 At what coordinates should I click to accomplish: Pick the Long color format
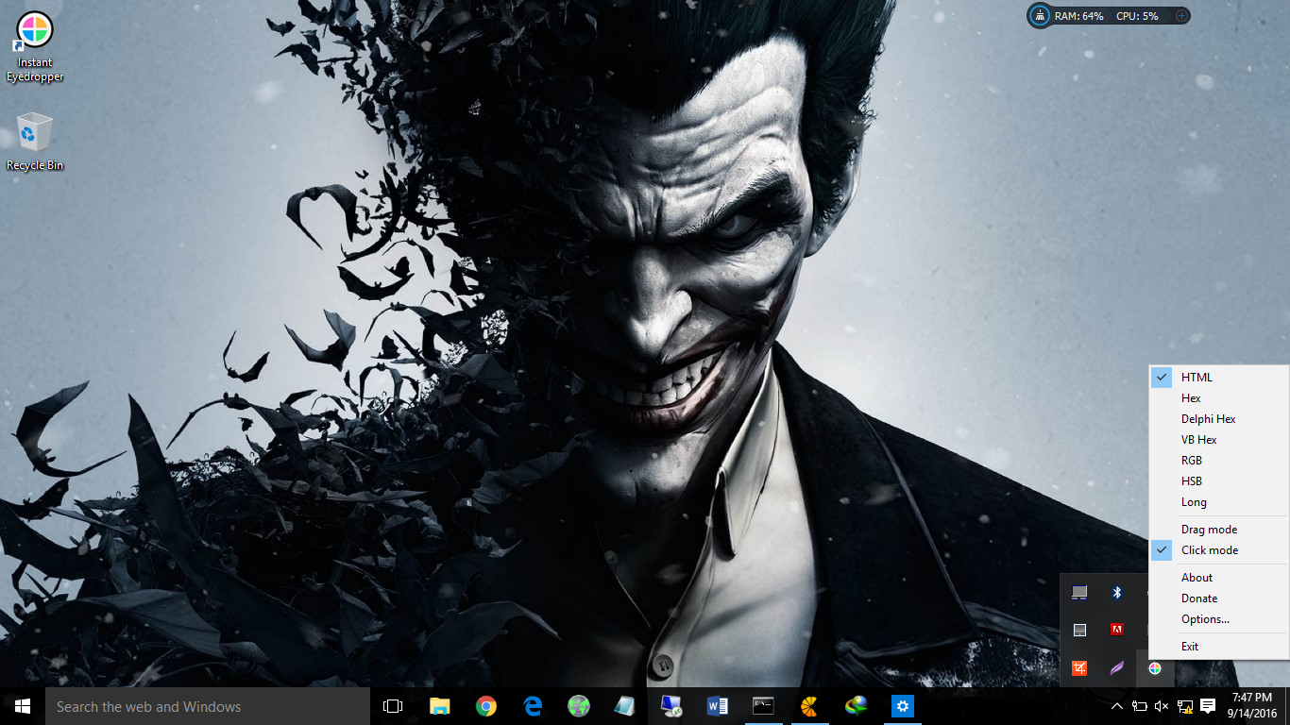pos(1218,502)
